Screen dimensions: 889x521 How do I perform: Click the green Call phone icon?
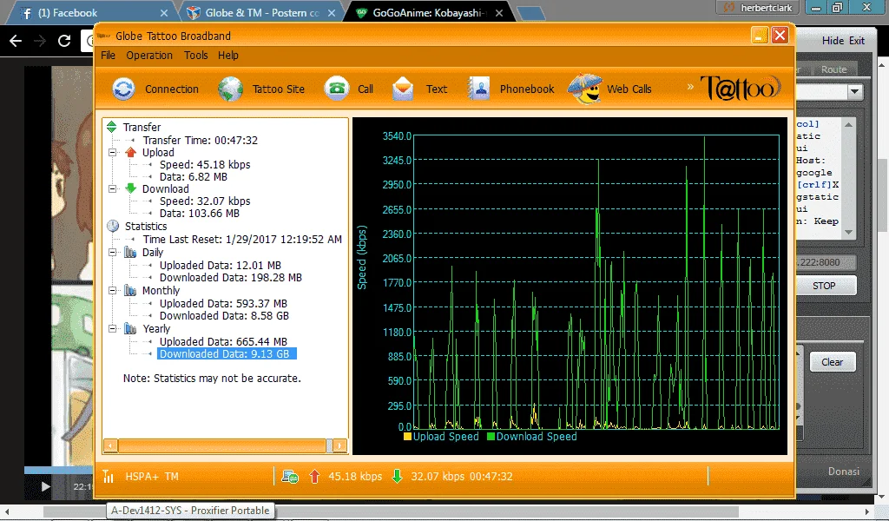pyautogui.click(x=337, y=89)
